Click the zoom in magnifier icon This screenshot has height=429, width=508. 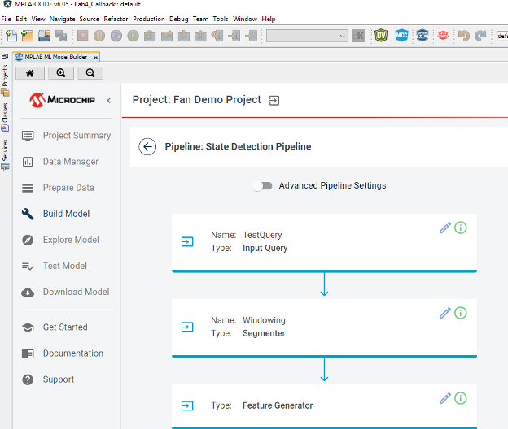pyautogui.click(x=60, y=72)
